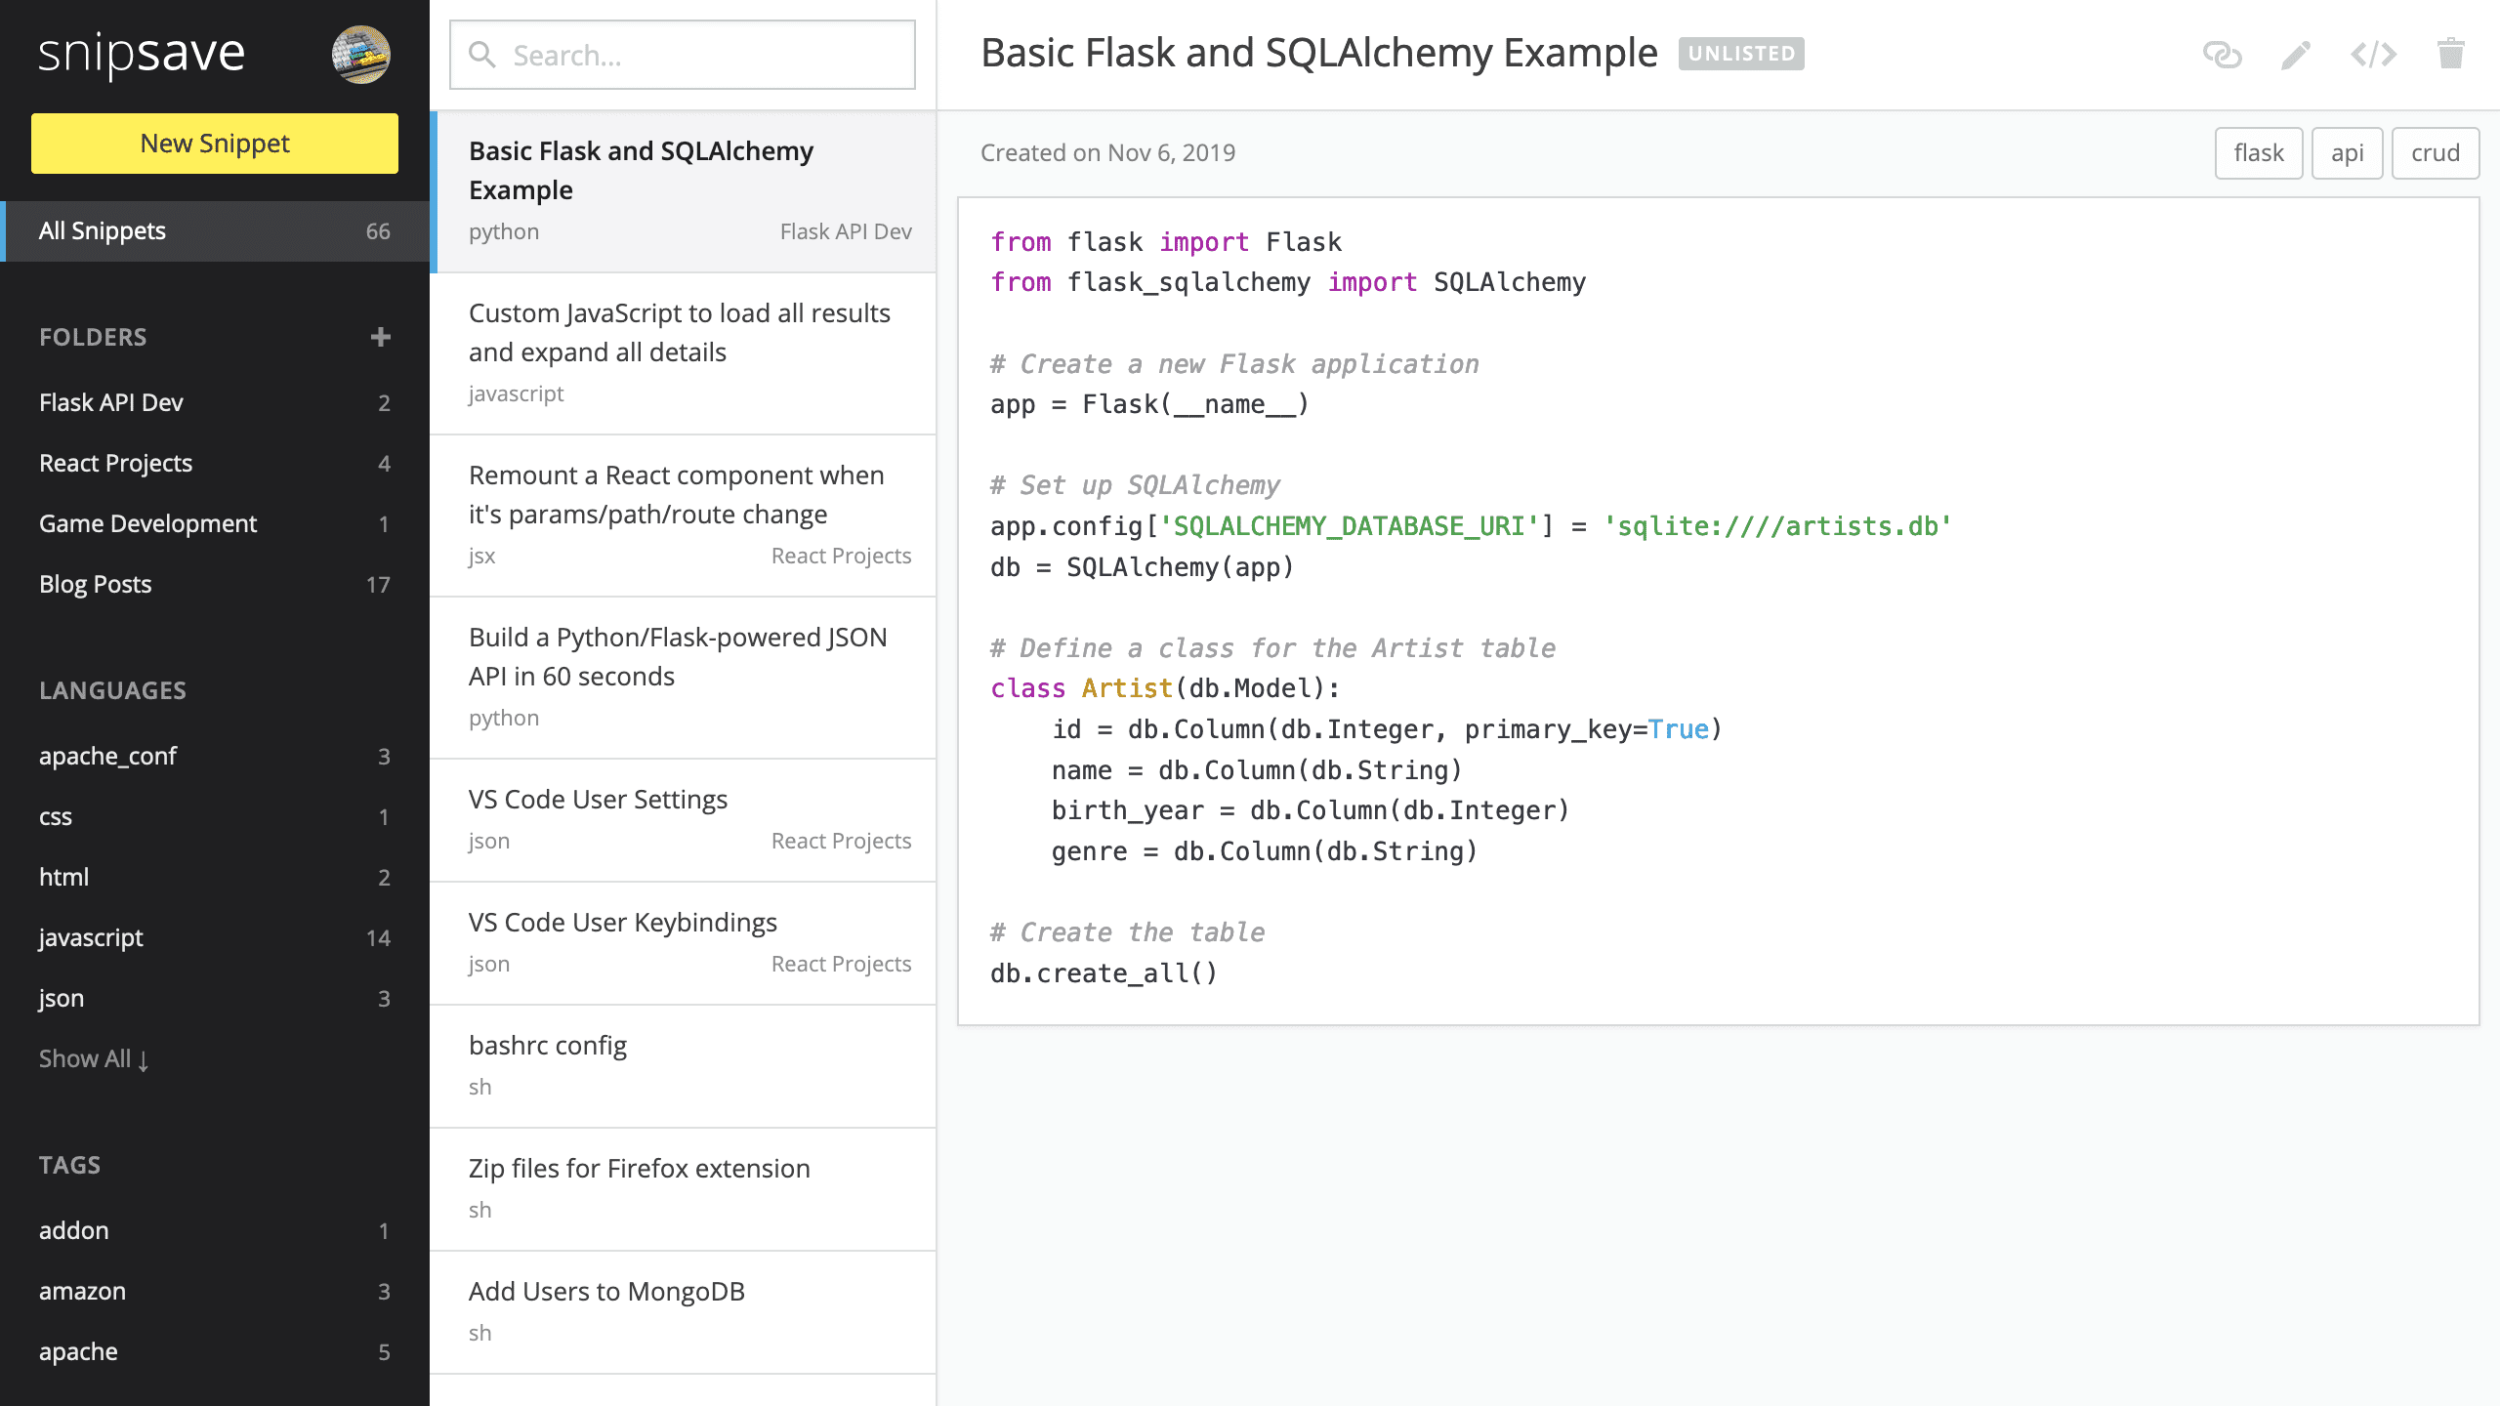The width and height of the screenshot is (2500, 1406).
Task: Expand languages with Show All
Action: (94, 1059)
